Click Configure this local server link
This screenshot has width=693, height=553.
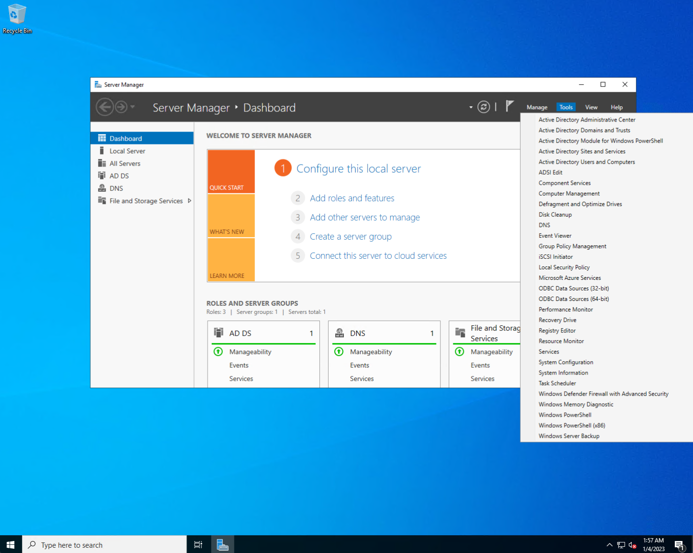coord(359,168)
